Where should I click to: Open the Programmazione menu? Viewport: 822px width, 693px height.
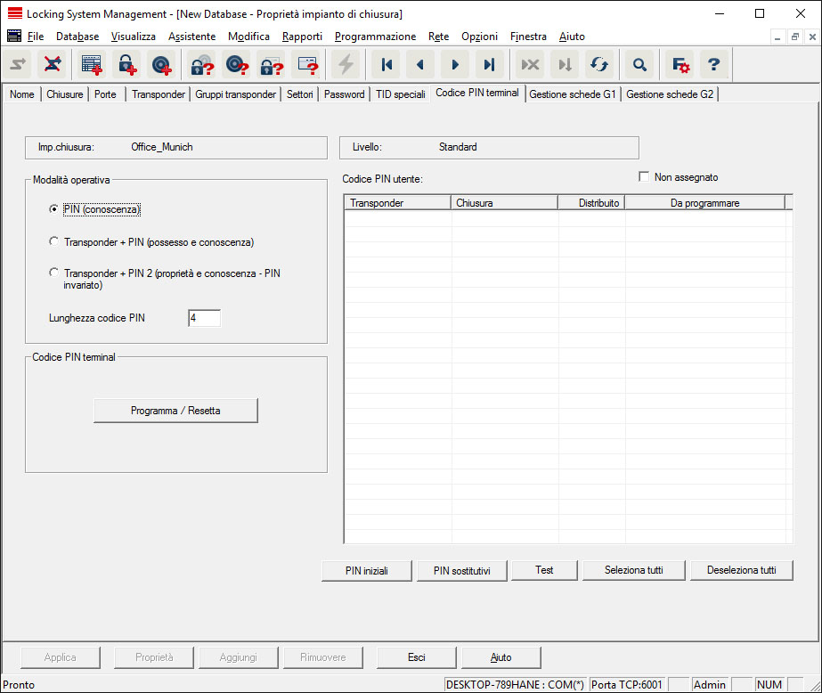[x=375, y=37]
